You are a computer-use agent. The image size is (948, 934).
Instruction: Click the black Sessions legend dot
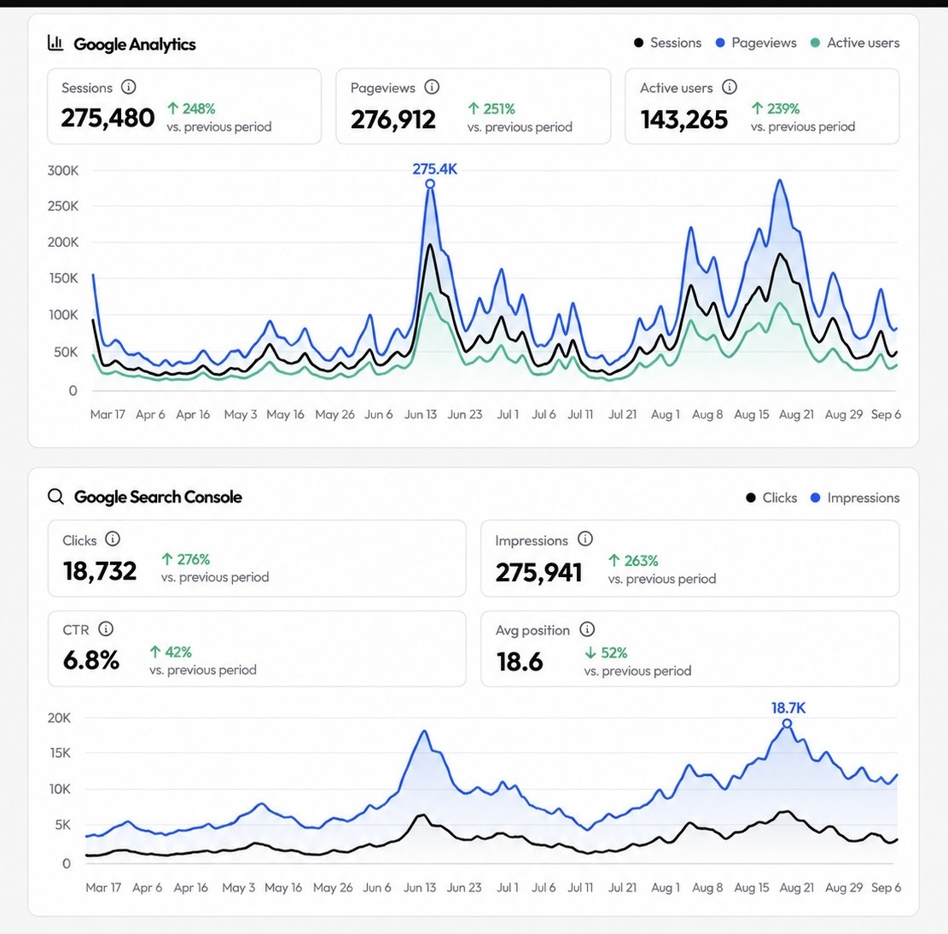pos(638,43)
